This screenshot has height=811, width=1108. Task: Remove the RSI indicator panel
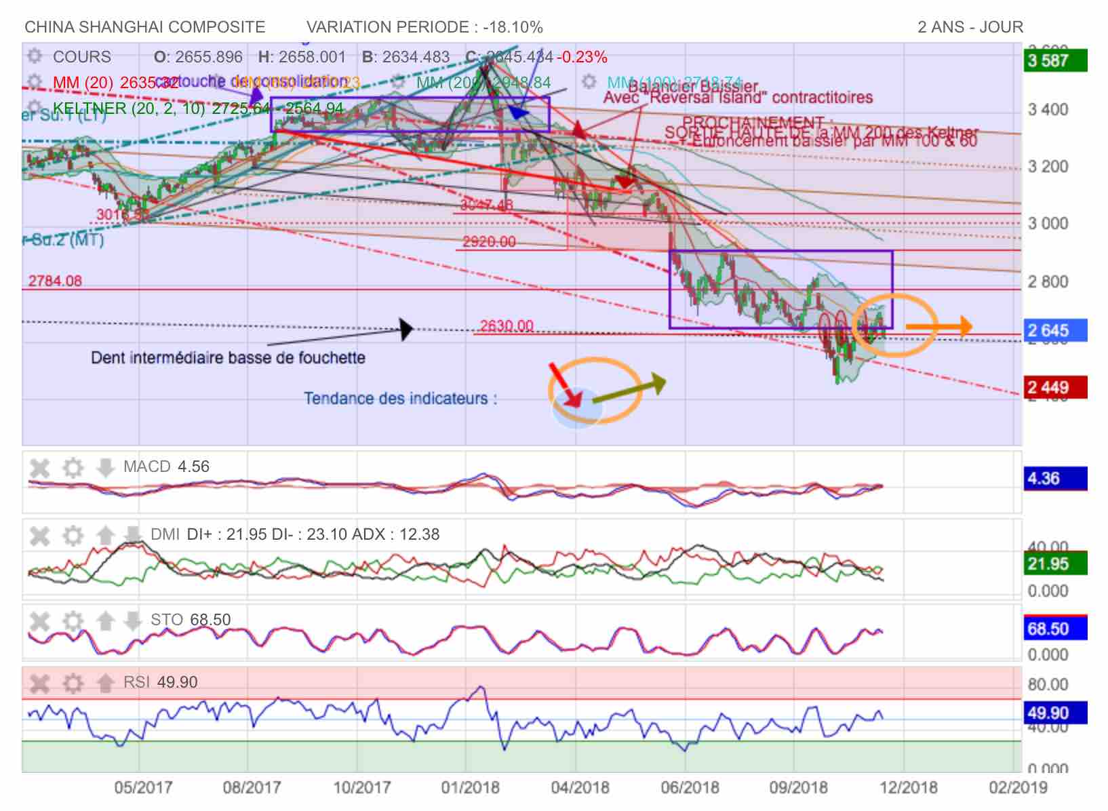(x=40, y=683)
